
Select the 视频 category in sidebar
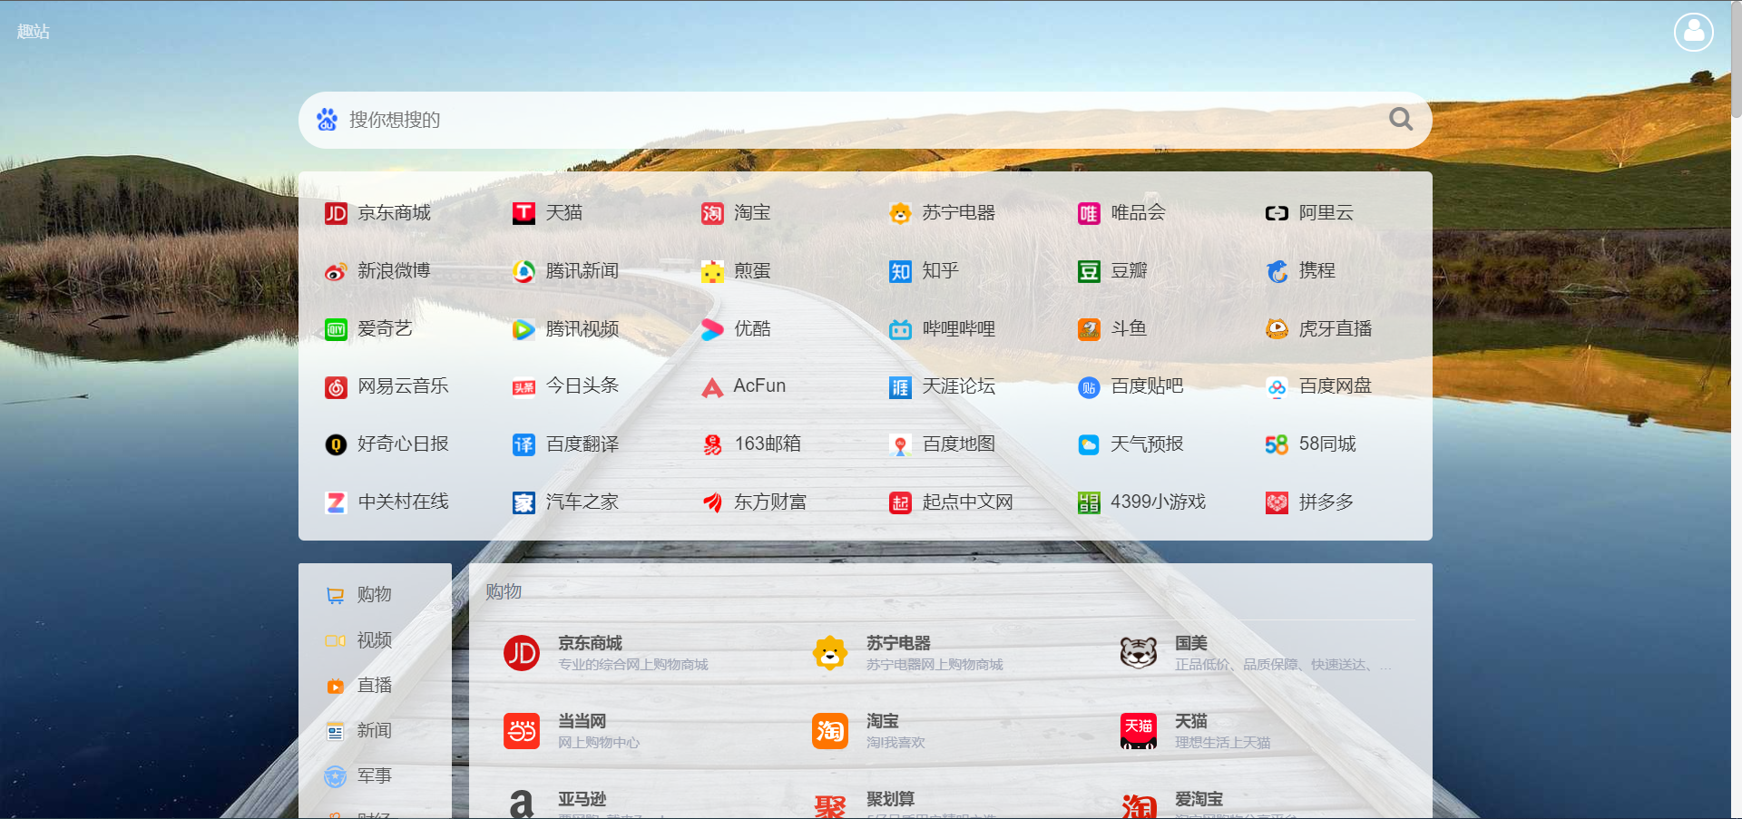pyautogui.click(x=375, y=640)
